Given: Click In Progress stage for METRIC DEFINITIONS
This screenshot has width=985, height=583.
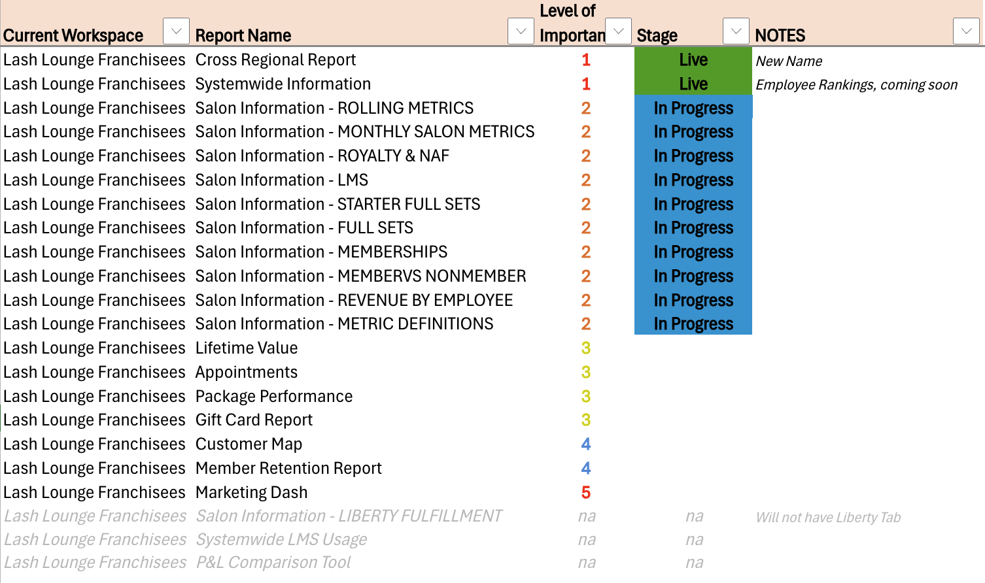Looking at the screenshot, I should 693,324.
